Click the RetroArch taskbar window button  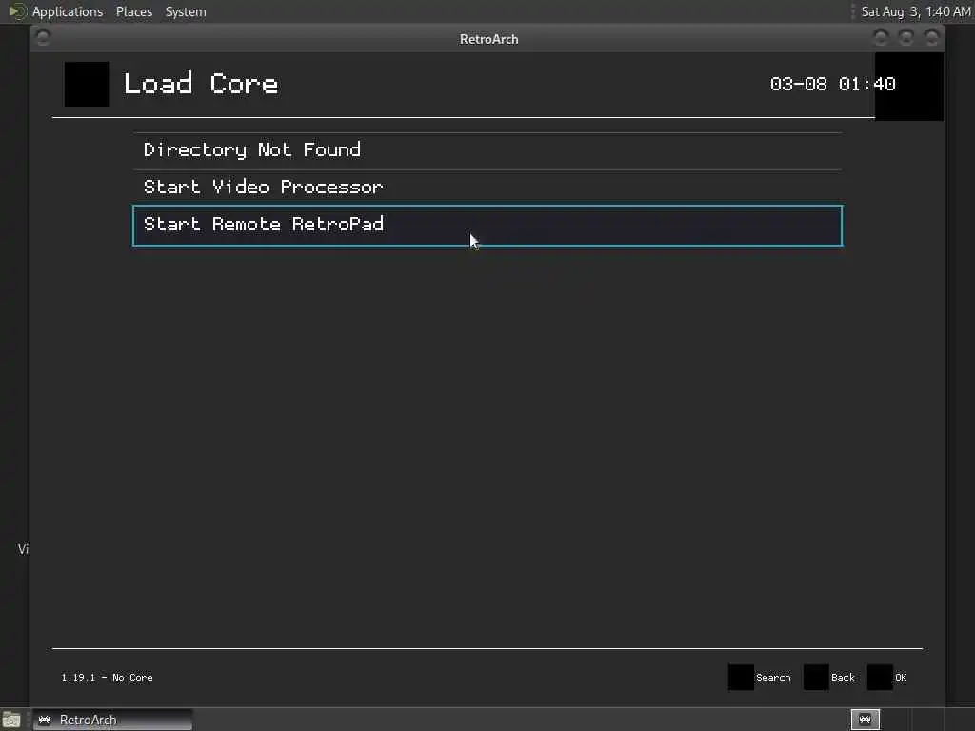(x=112, y=720)
